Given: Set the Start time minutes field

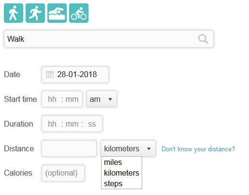Looking at the screenshot, I should pyautogui.click(x=72, y=99).
